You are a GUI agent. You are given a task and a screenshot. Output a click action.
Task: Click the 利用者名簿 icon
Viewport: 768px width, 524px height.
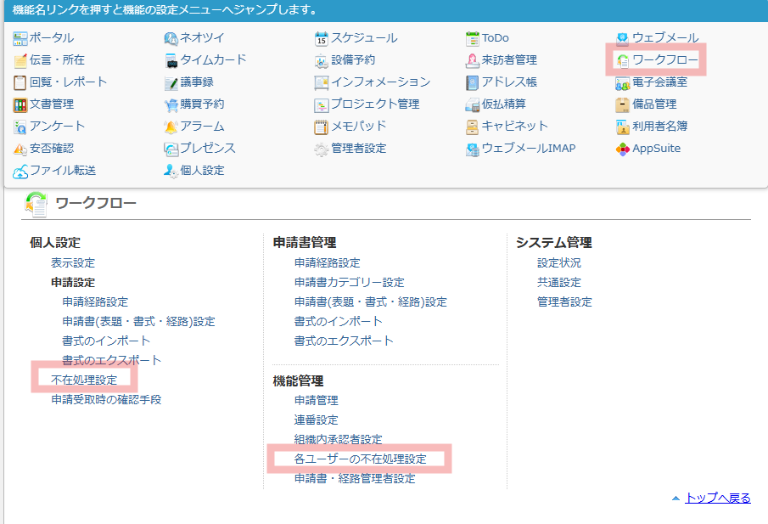pyautogui.click(x=623, y=127)
